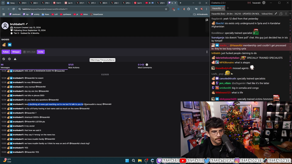Open the activity bookmark

[35, 14]
